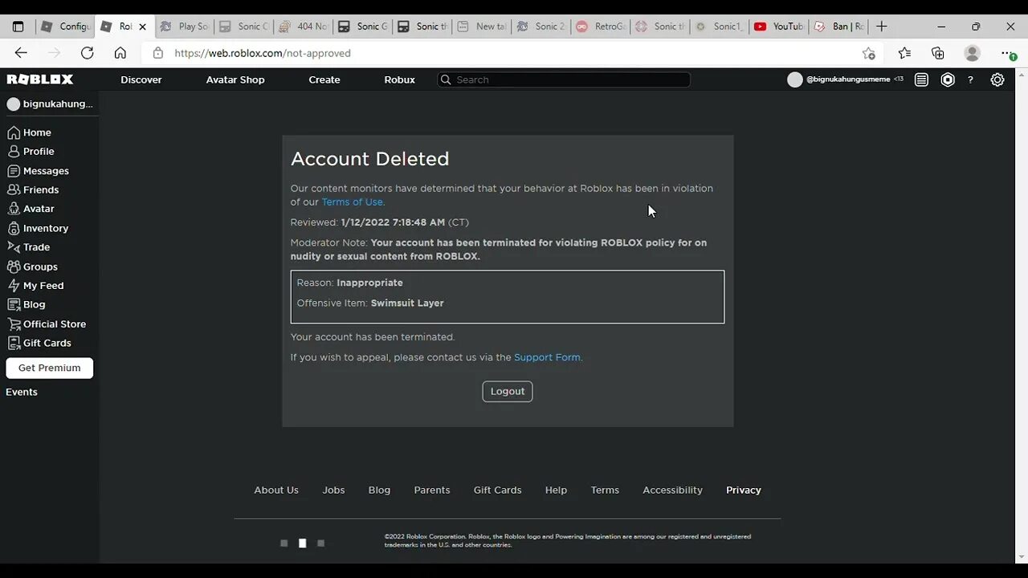Image resolution: width=1028 pixels, height=578 pixels.
Task: Open the settings gear icon in header
Action: 997,79
